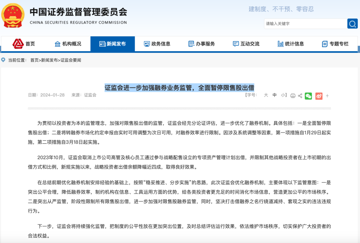Open the 政务信息 menu
The width and height of the screenshot is (360, 243).
157,44
